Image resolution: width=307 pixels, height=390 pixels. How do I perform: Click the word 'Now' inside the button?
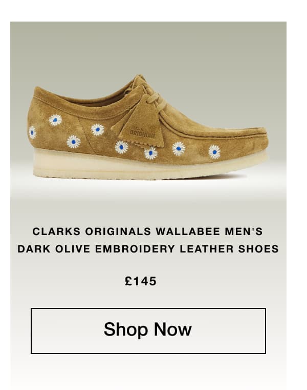pyautogui.click(x=172, y=329)
